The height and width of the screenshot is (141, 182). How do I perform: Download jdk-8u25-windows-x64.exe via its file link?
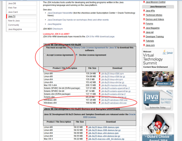pyautogui.click(x=114, y=103)
